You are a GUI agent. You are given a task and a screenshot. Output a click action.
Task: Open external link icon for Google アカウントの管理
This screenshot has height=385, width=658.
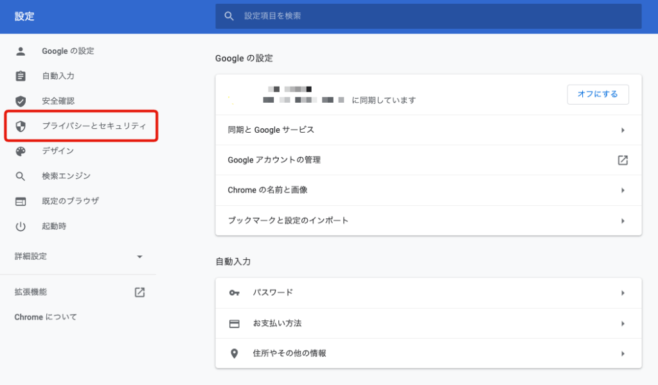click(x=622, y=160)
